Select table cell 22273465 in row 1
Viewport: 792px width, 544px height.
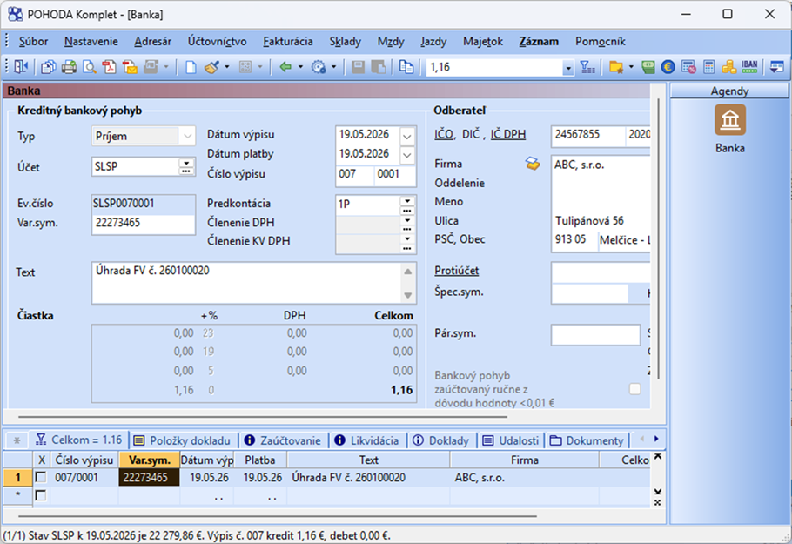click(x=149, y=477)
